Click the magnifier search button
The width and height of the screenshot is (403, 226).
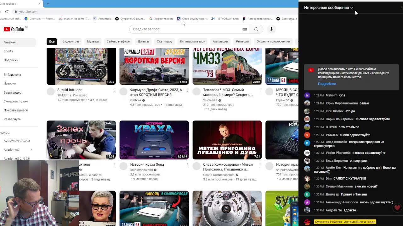256,29
